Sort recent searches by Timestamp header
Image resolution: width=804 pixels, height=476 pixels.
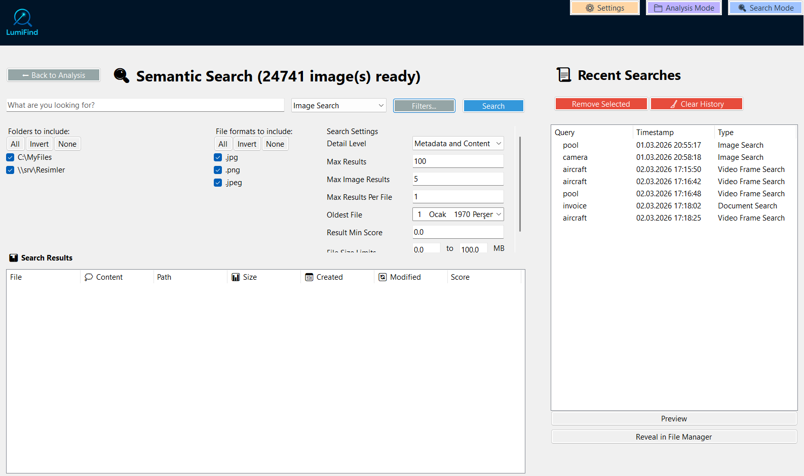[673, 133]
